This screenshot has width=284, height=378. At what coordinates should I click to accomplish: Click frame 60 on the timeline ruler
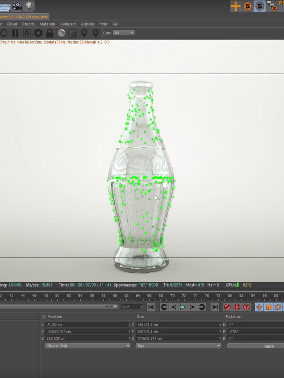click(x=115, y=296)
